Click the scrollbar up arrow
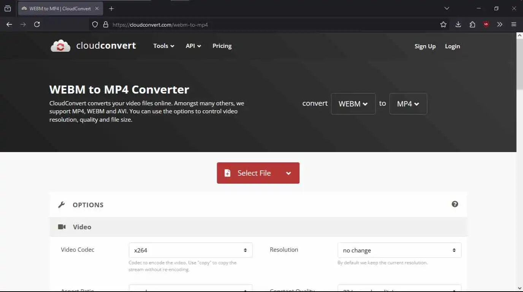The height and width of the screenshot is (292, 523). tap(520, 35)
